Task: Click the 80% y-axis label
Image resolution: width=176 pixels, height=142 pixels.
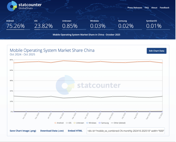Action: 11,60
